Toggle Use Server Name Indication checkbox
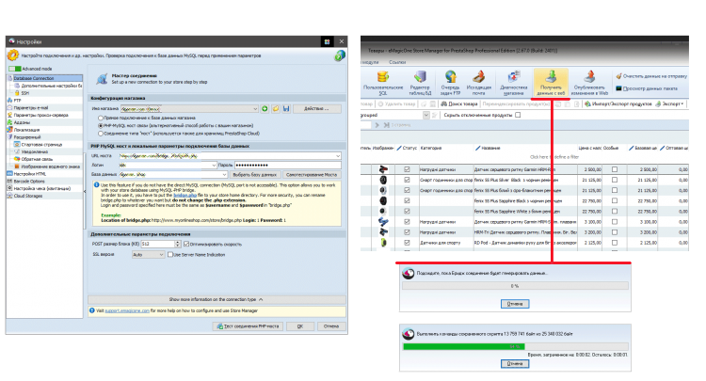This screenshot has height=381, width=706. pos(173,254)
